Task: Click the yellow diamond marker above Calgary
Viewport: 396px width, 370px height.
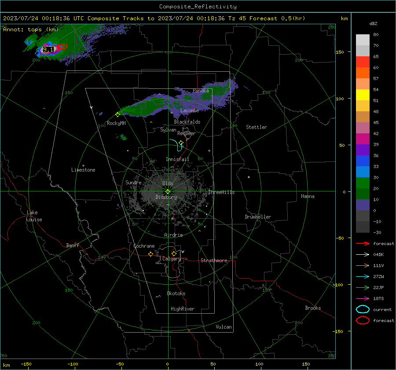Action: pyautogui.click(x=174, y=253)
